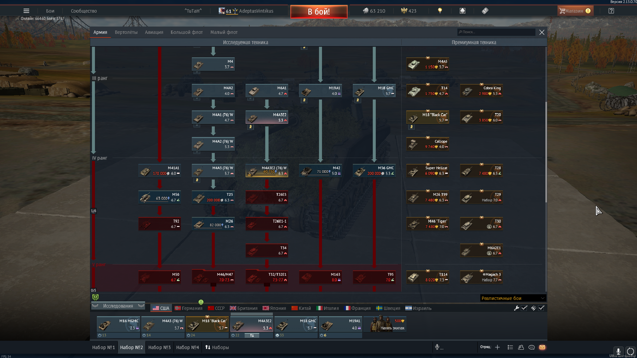
Task: Switch to the Авиация tab
Action: [x=154, y=32]
